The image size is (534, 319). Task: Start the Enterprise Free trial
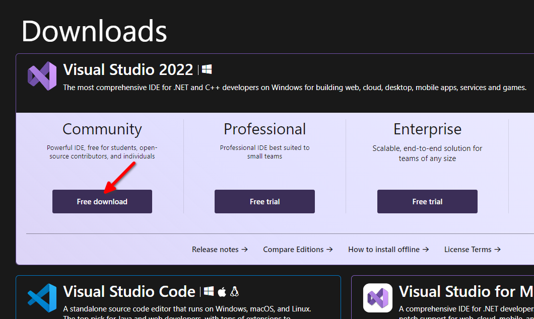[x=427, y=202]
